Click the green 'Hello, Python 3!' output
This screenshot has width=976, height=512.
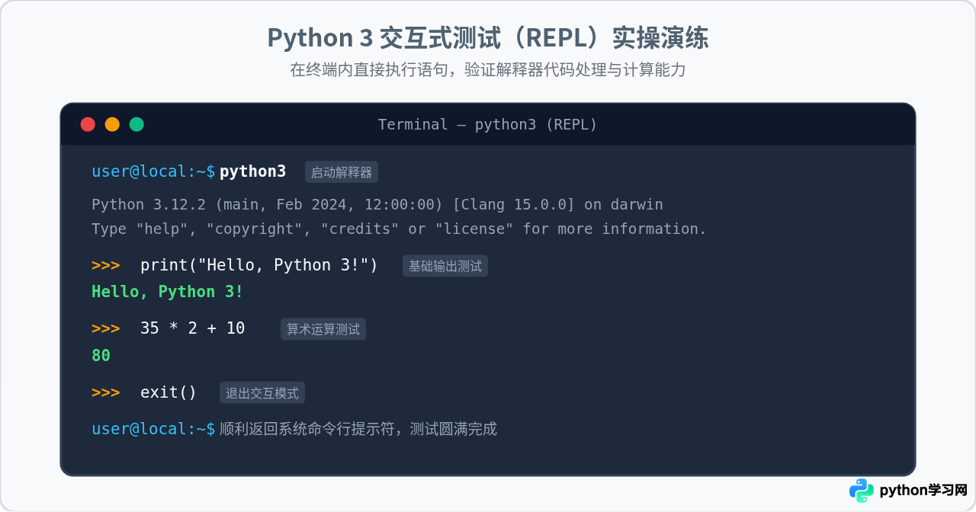pyautogui.click(x=168, y=292)
